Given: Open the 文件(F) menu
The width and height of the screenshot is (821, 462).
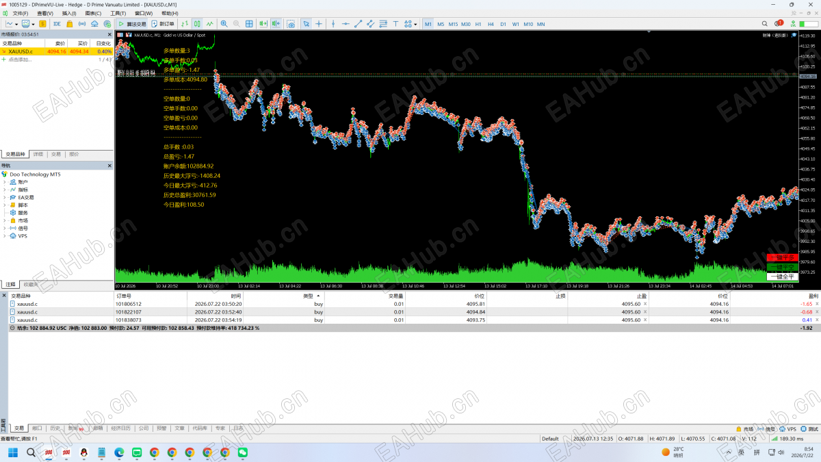Looking at the screenshot, I should pyautogui.click(x=21, y=13).
